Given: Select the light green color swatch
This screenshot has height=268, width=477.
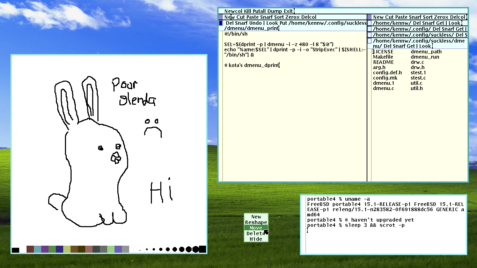Looking at the screenshot, I should pyautogui.click(x=111, y=249).
